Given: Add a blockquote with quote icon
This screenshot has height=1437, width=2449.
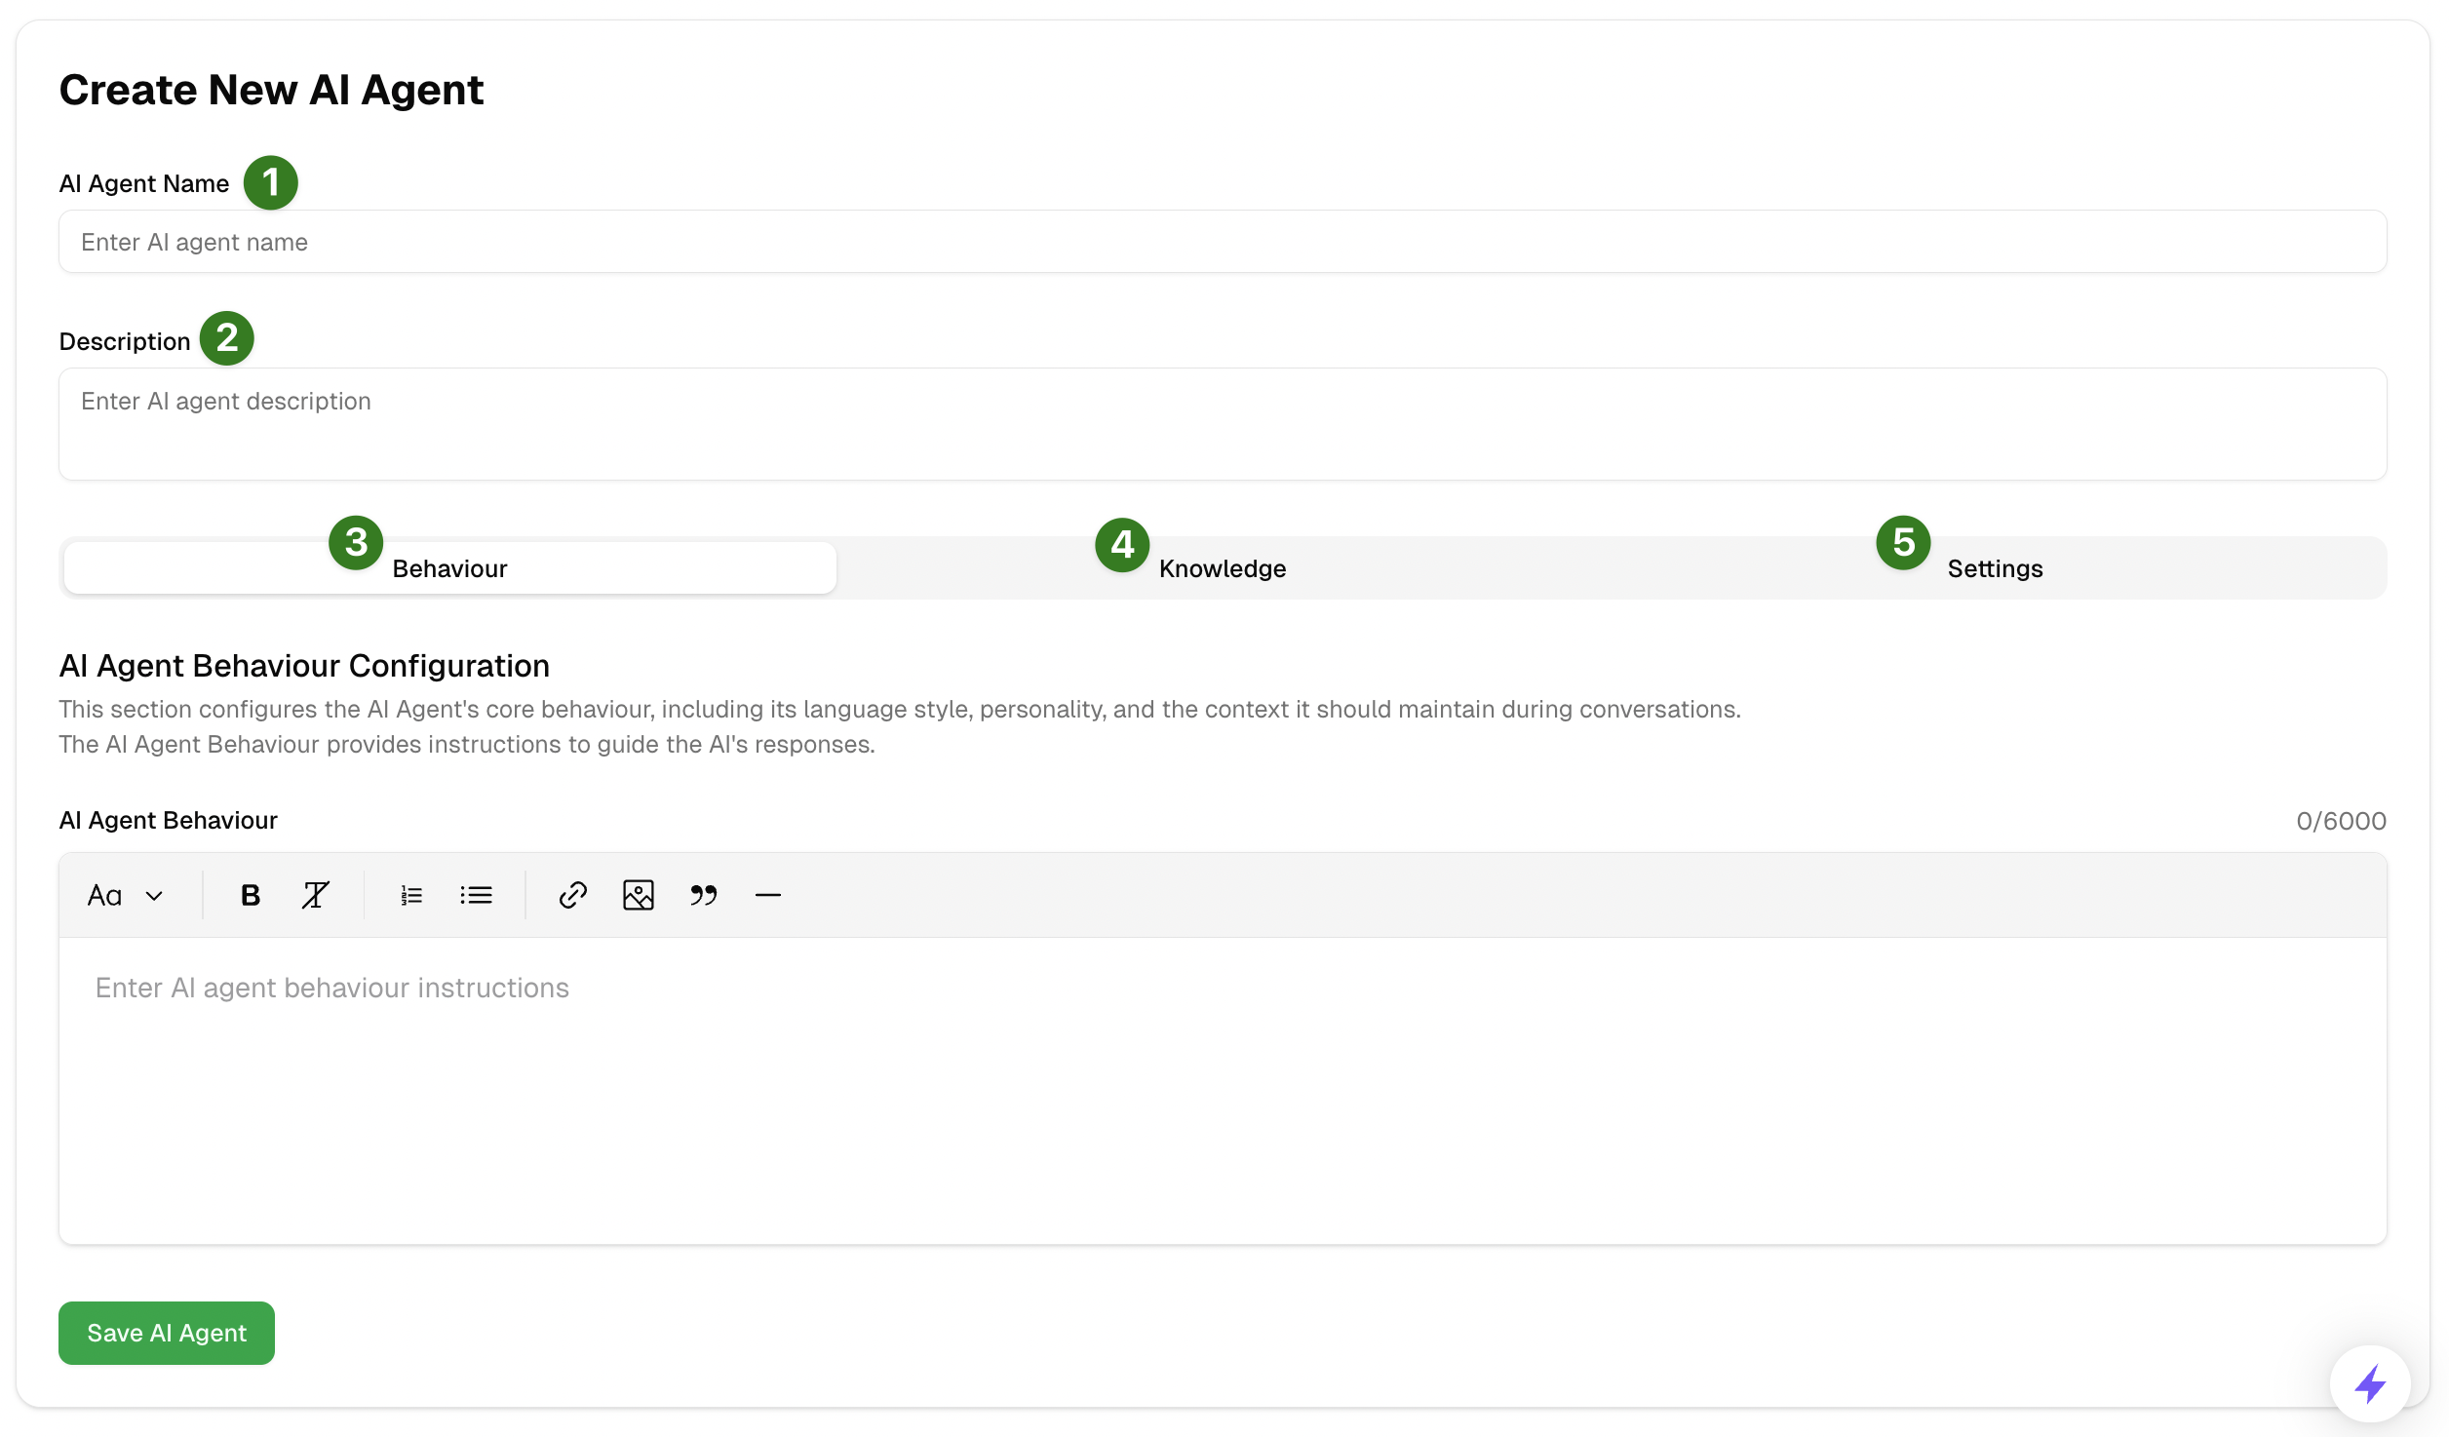Looking at the screenshot, I should point(703,895).
